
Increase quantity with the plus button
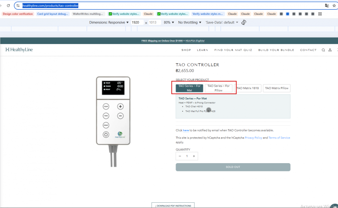click(194, 156)
